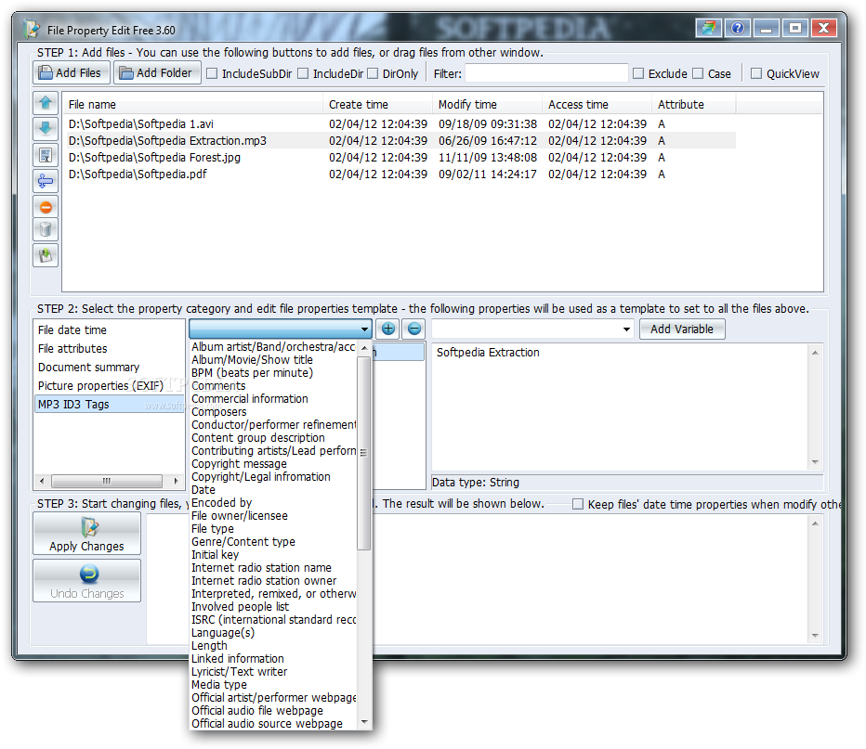The image size is (866, 749).
Task: Click category list horizontal scrollbar thumb
Action: point(107,481)
